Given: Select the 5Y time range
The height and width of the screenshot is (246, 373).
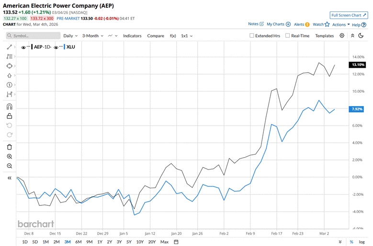Looking at the screenshot, I should pos(129,242).
